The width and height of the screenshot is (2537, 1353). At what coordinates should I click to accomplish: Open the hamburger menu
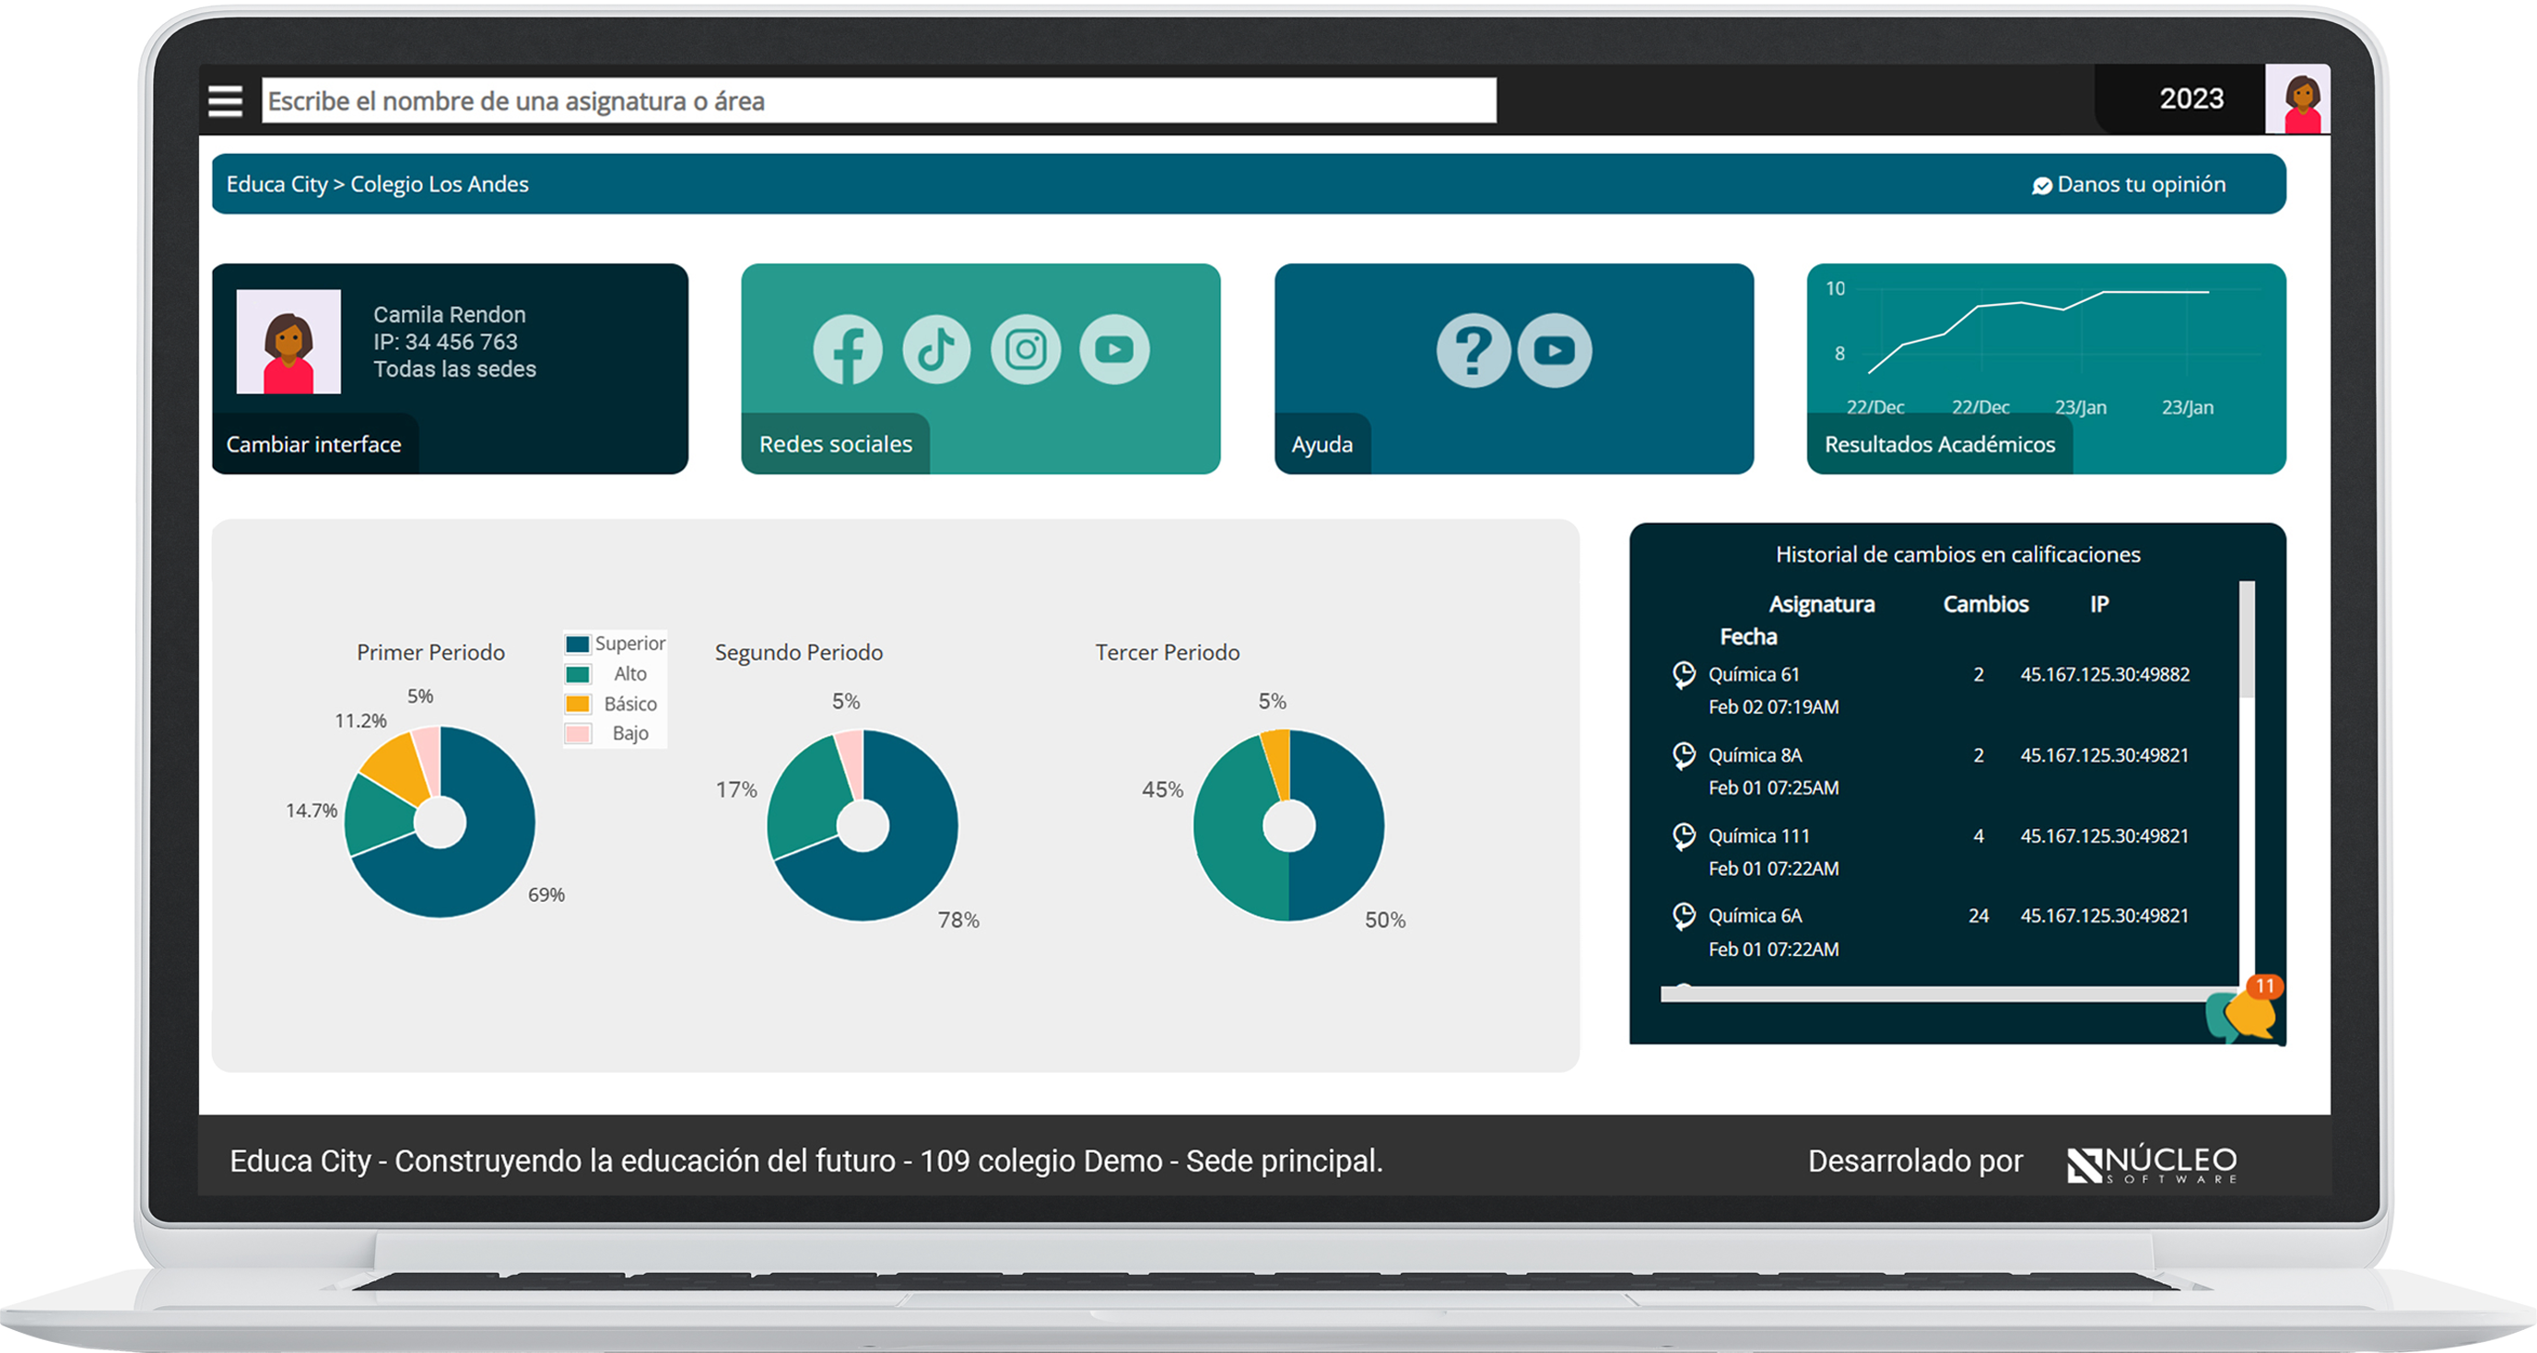click(226, 100)
